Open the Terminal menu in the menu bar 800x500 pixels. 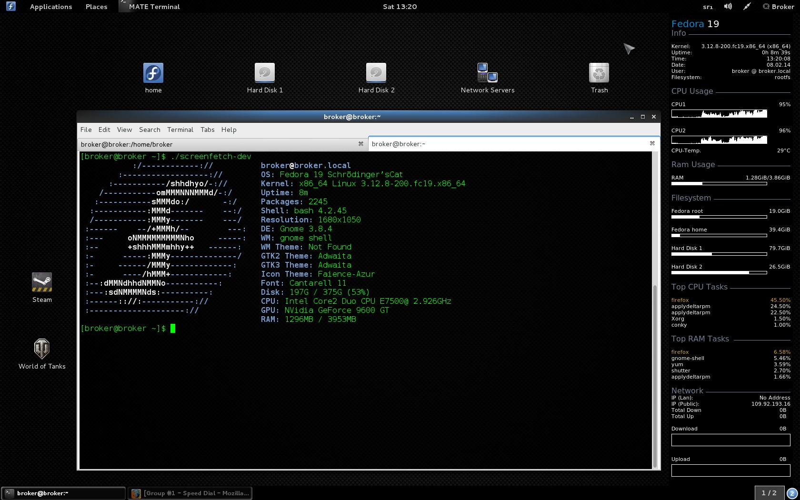[x=180, y=130]
